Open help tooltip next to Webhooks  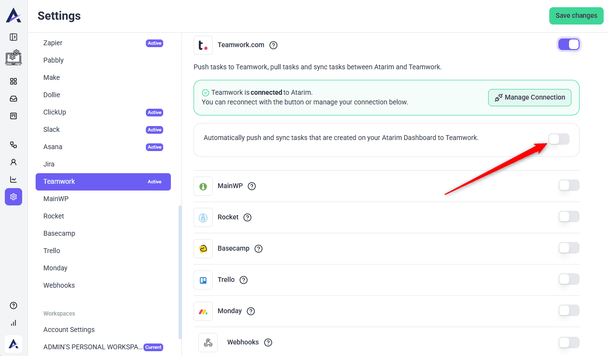pos(268,343)
